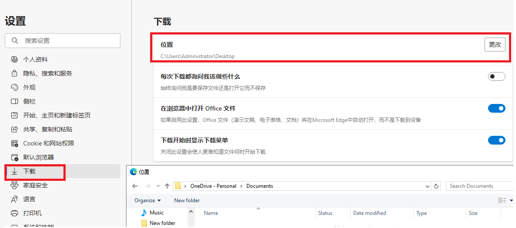516x228 pixels.
Task: Click the 个人资料 profile icon
Action: click(x=14, y=59)
